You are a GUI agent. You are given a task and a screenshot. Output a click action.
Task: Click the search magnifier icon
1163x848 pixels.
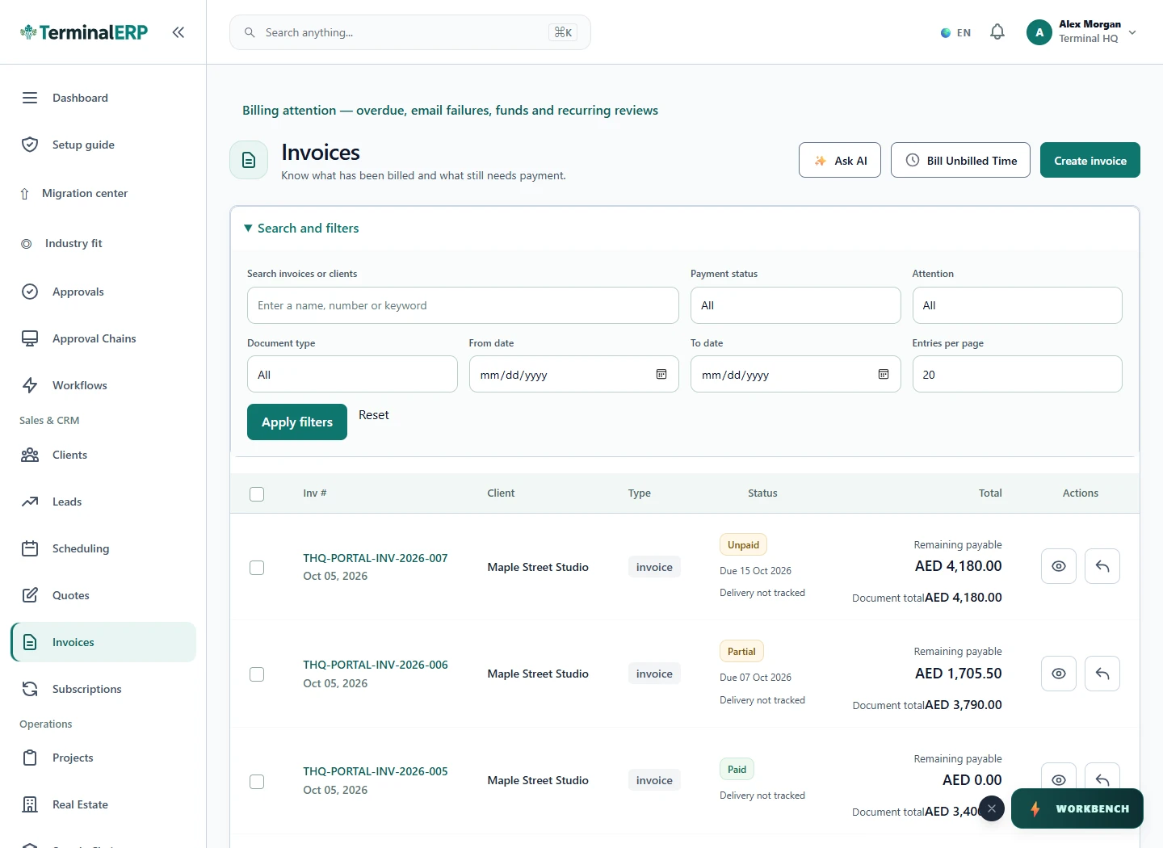click(250, 32)
